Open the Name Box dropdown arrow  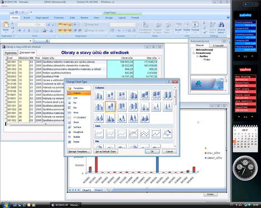click(30, 41)
